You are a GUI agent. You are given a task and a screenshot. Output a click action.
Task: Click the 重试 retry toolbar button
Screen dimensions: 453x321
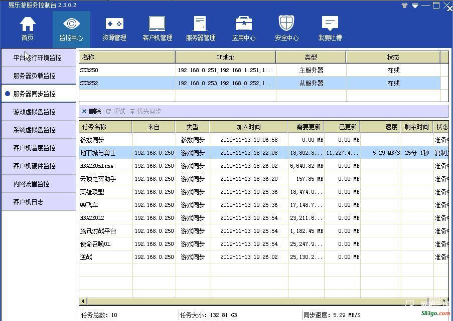click(x=115, y=111)
